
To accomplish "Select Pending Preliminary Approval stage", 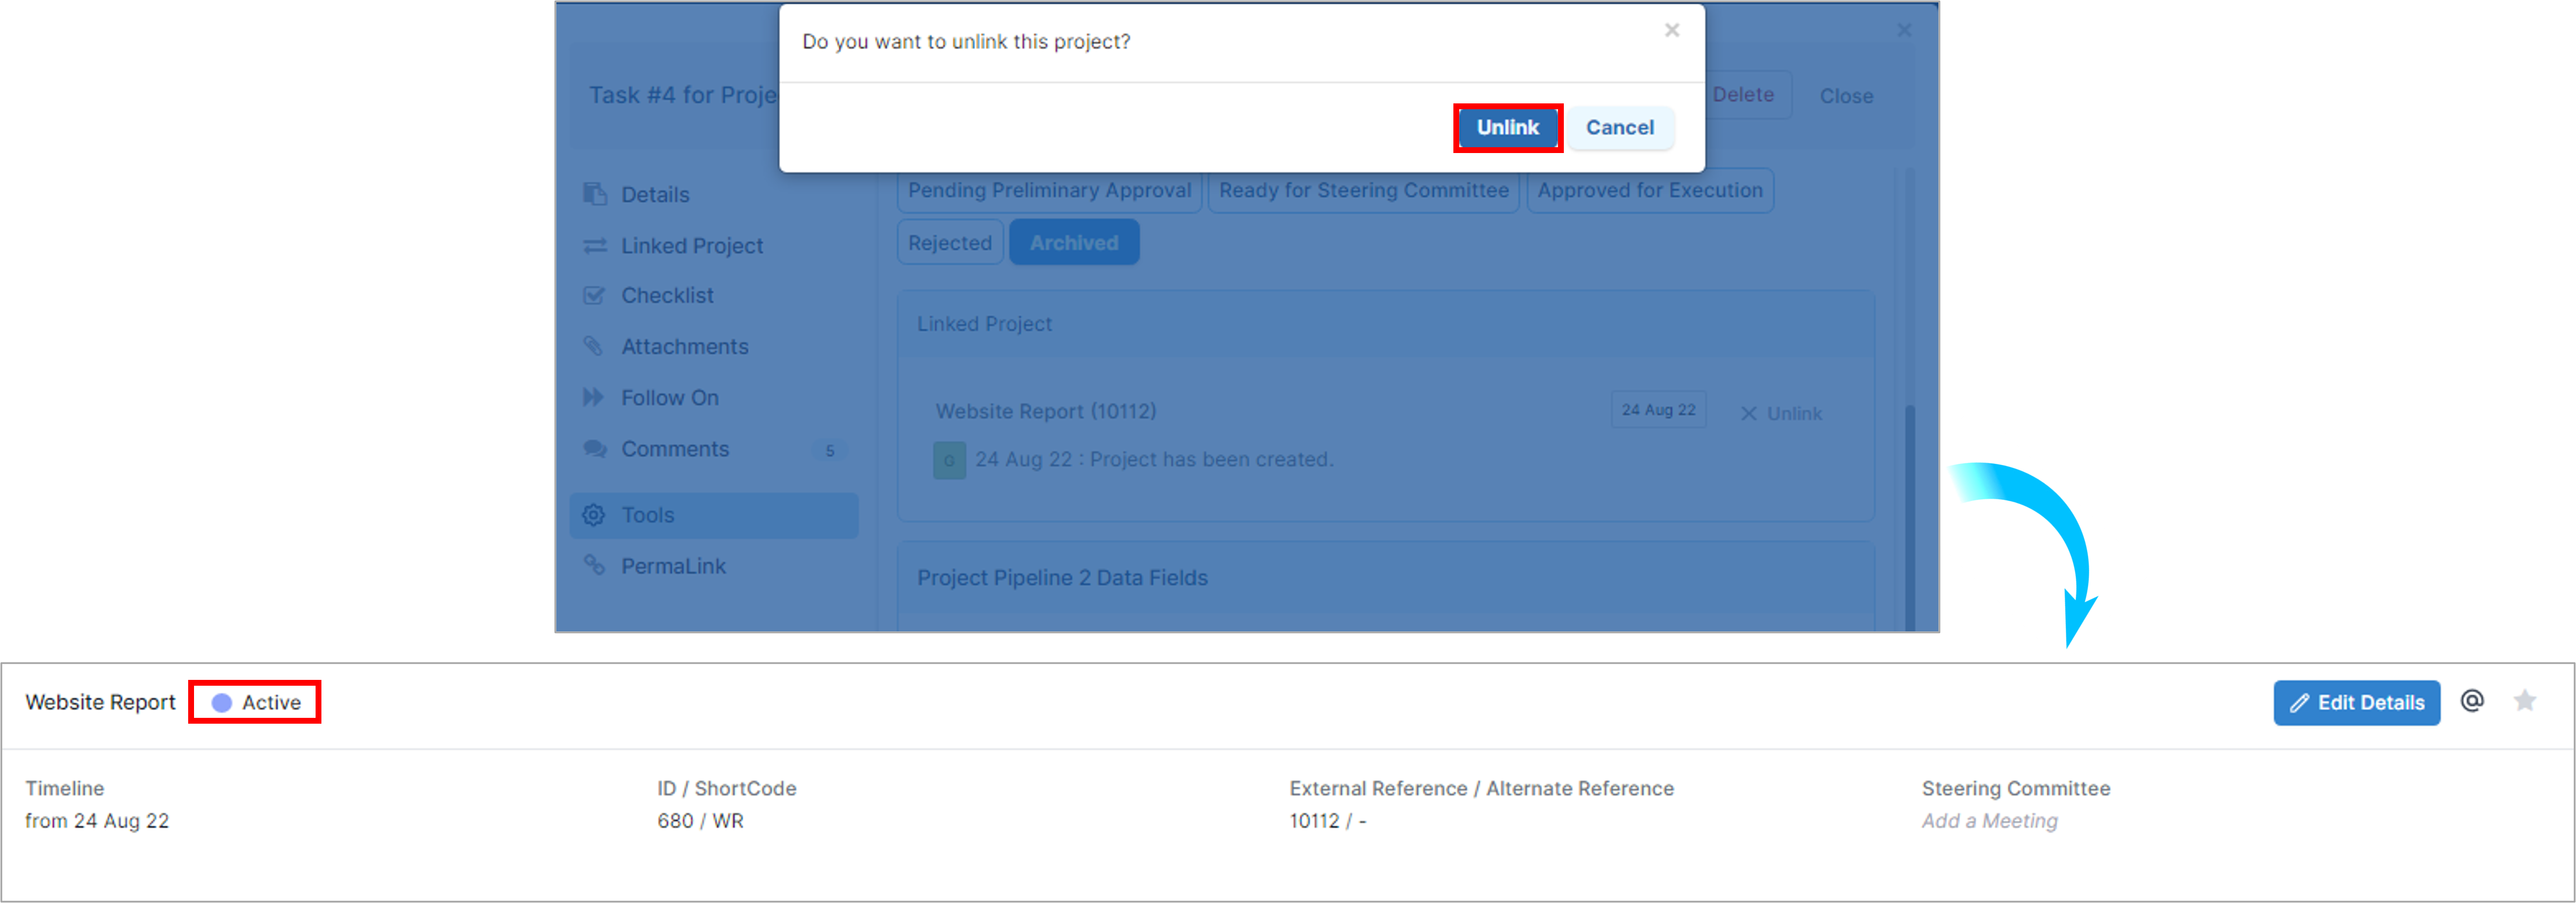I will coord(1049,190).
